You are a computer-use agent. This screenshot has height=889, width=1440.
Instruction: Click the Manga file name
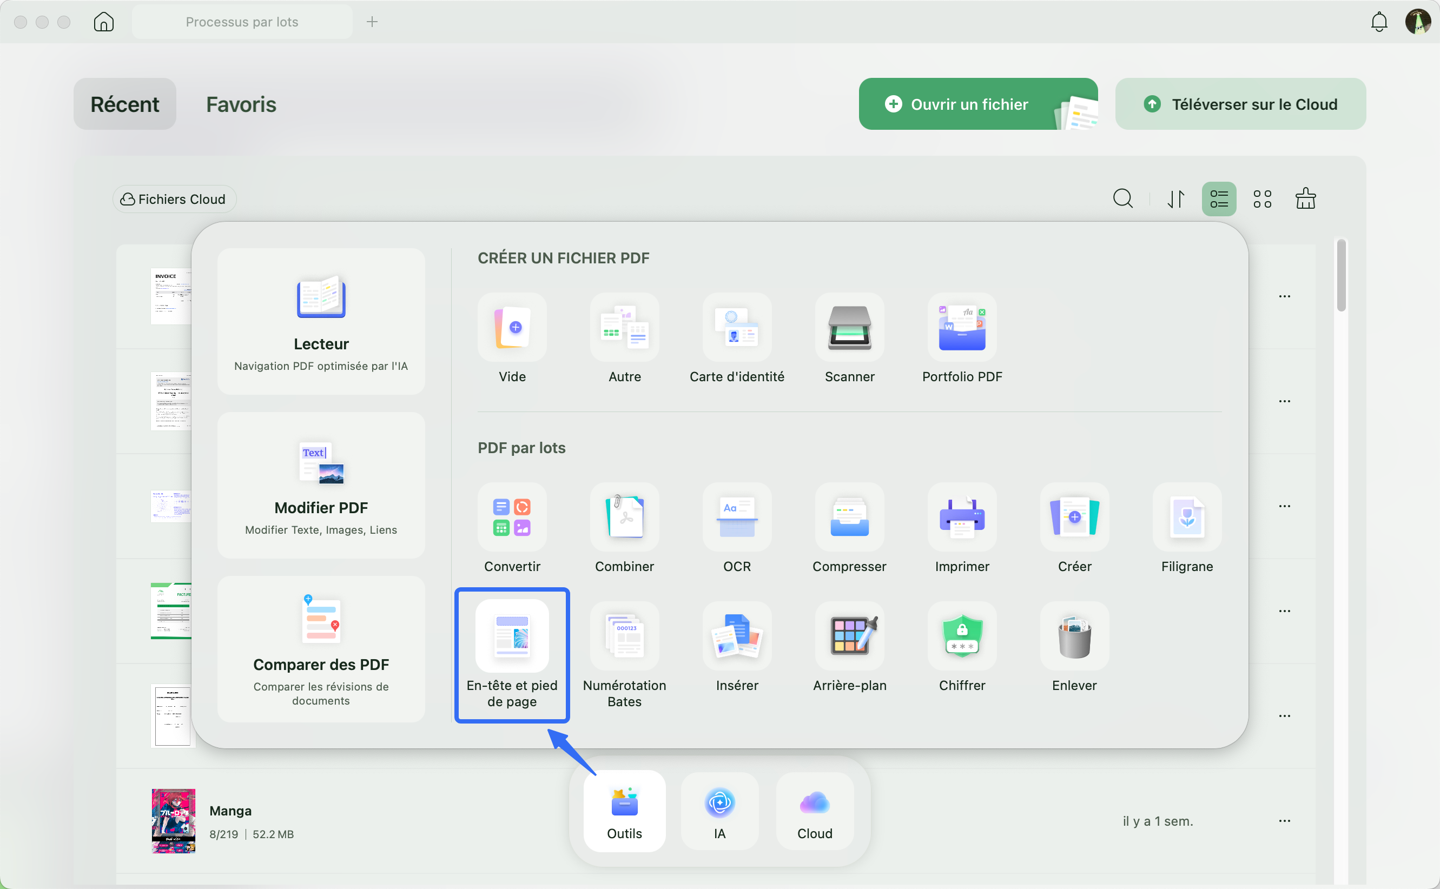[x=230, y=811]
